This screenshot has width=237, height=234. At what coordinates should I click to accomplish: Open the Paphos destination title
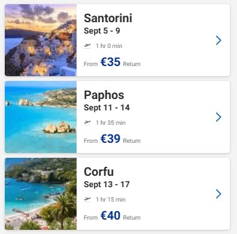click(x=104, y=95)
